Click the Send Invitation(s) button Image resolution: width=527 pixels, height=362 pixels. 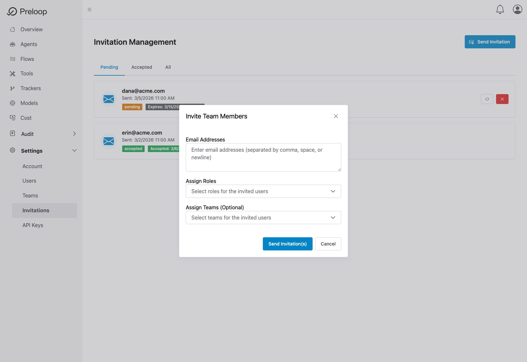pos(288,244)
